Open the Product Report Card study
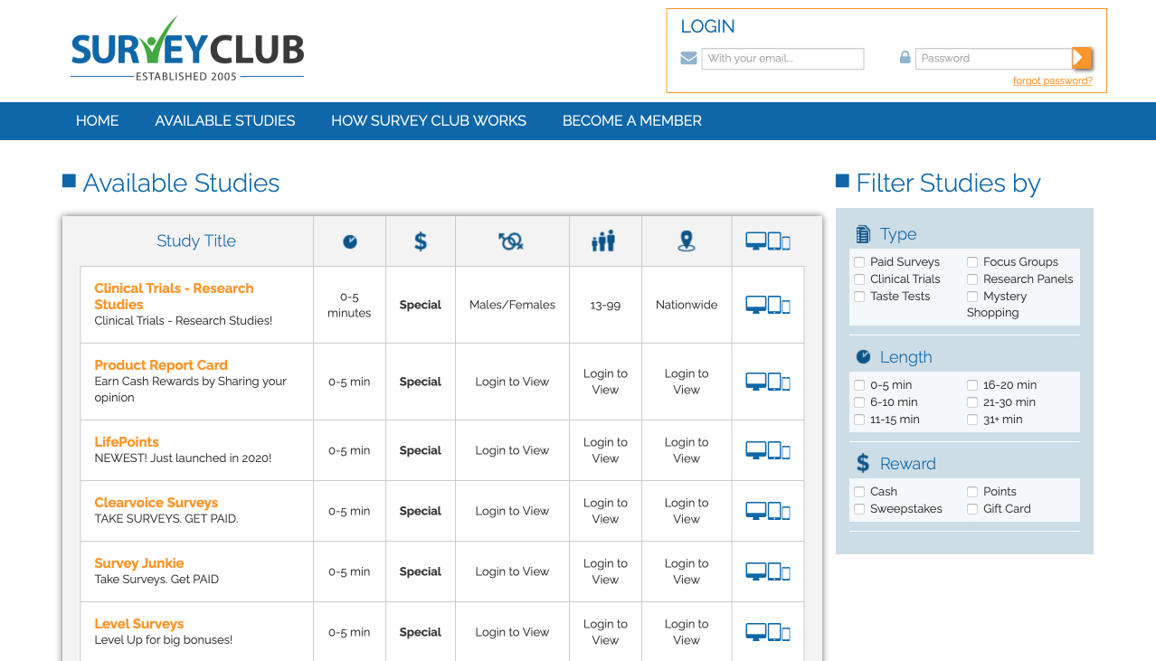 [161, 365]
